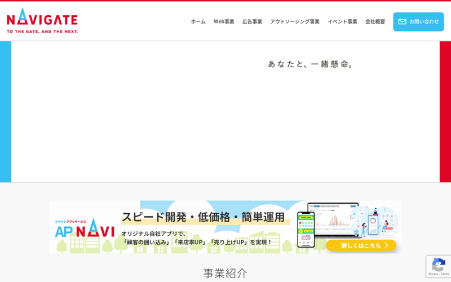Open the Web事業 menu item
Screen dimensions: 451x282
tap(224, 22)
